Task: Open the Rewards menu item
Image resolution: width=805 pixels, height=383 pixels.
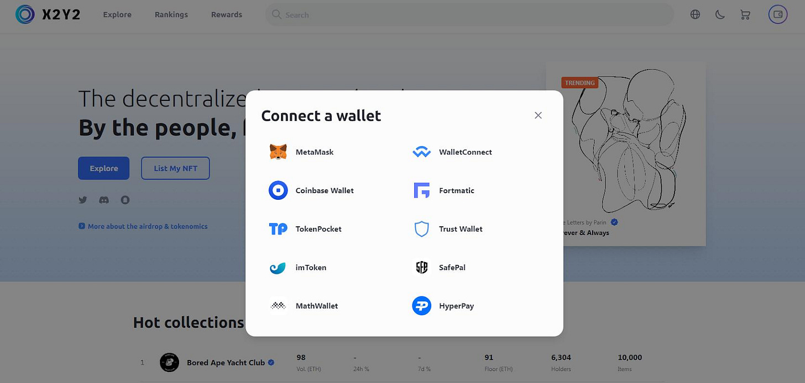Action: pos(227,15)
